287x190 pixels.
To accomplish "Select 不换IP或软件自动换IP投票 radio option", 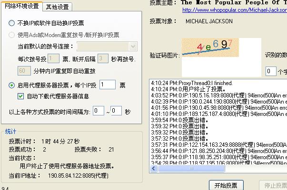I will pyautogui.click(x=12, y=23).
